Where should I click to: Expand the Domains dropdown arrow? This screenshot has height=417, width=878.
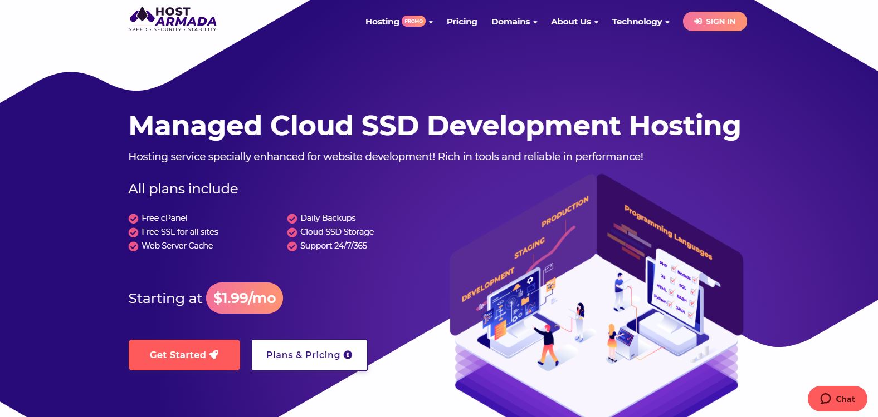[x=535, y=22]
